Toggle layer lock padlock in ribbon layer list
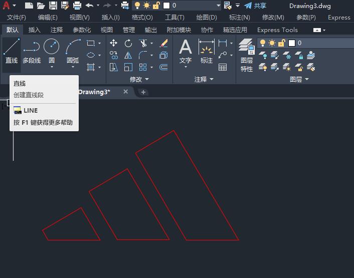 pyautogui.click(x=281, y=43)
